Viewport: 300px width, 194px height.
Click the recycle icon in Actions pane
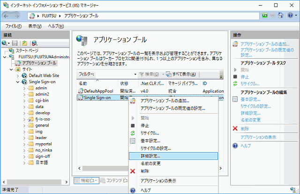point(235,84)
